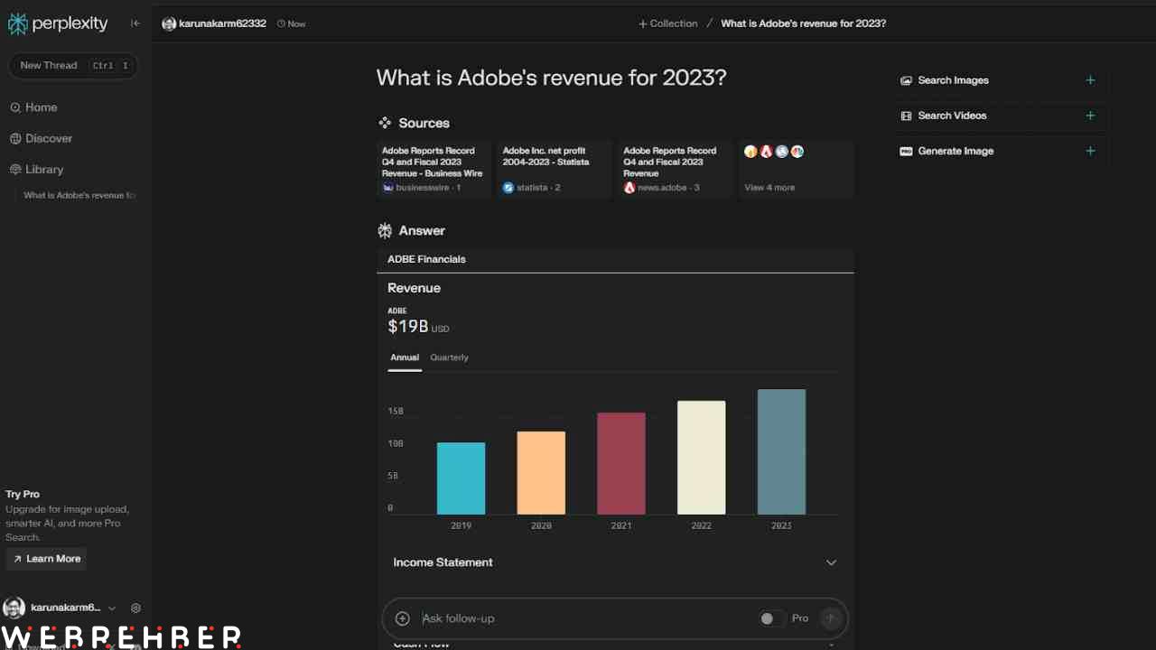Expand the Income Statement section
Screen dimensions: 1156x650
tap(615, 562)
